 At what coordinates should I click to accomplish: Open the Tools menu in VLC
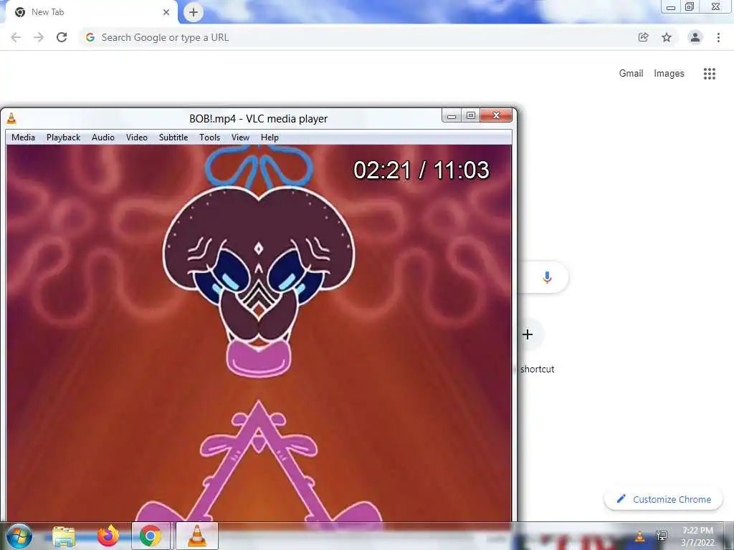point(209,137)
